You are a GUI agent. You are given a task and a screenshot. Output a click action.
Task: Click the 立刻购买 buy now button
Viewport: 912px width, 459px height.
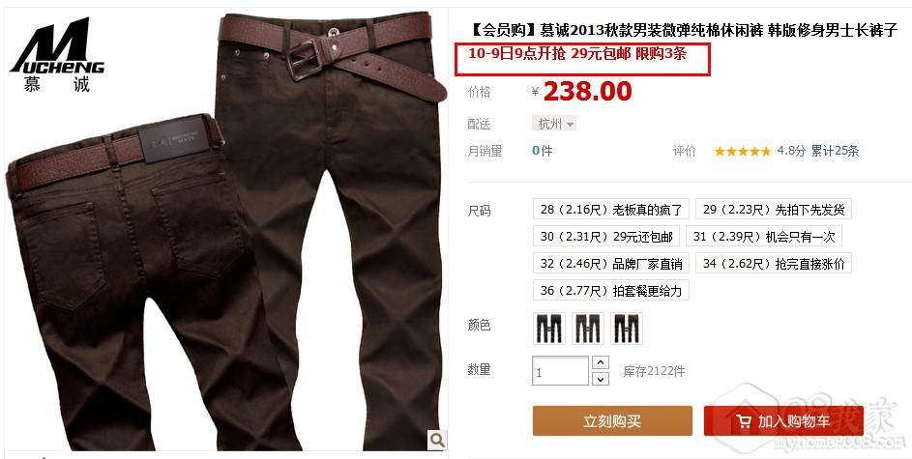612,420
